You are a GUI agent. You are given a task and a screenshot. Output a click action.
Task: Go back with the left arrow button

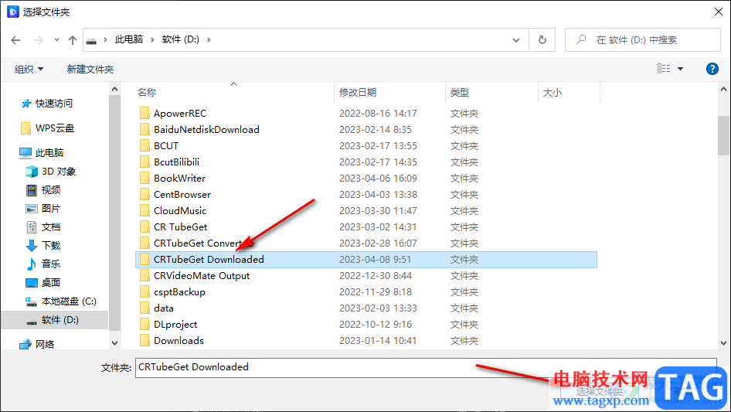(x=15, y=40)
